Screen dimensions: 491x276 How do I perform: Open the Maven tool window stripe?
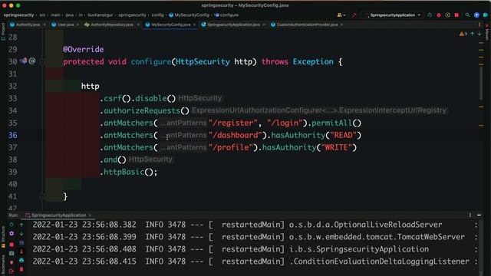pos(487,32)
